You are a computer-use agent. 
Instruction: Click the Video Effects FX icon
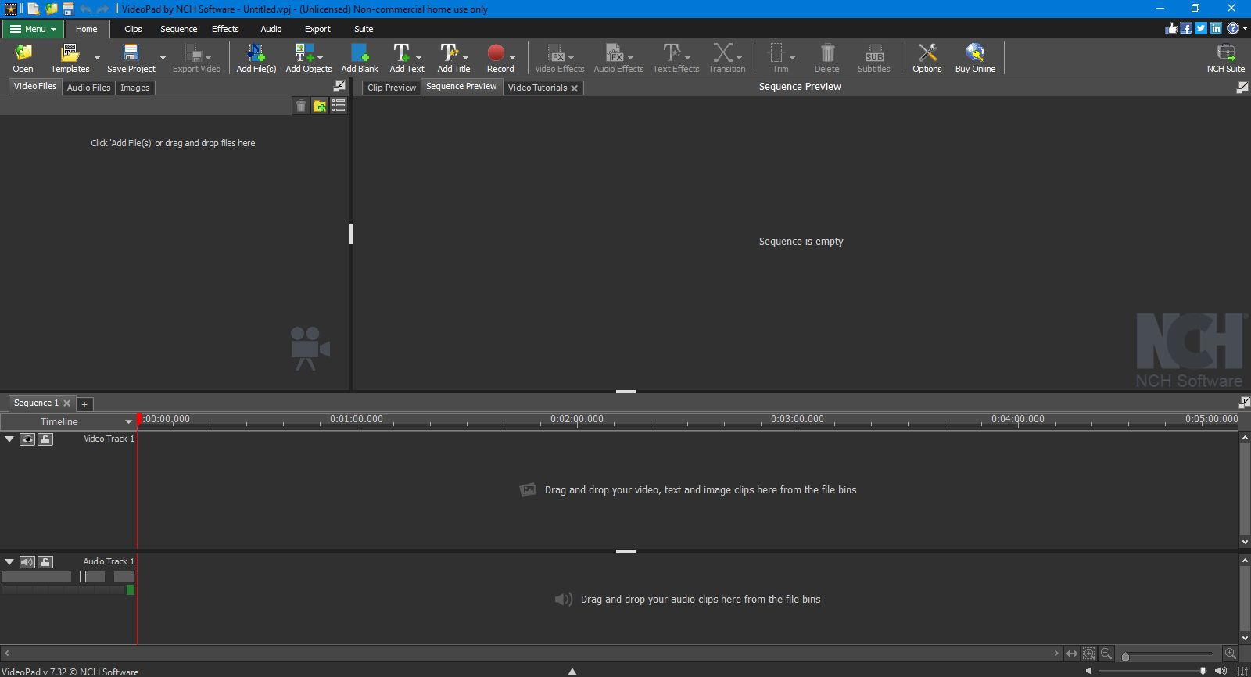pyautogui.click(x=555, y=52)
